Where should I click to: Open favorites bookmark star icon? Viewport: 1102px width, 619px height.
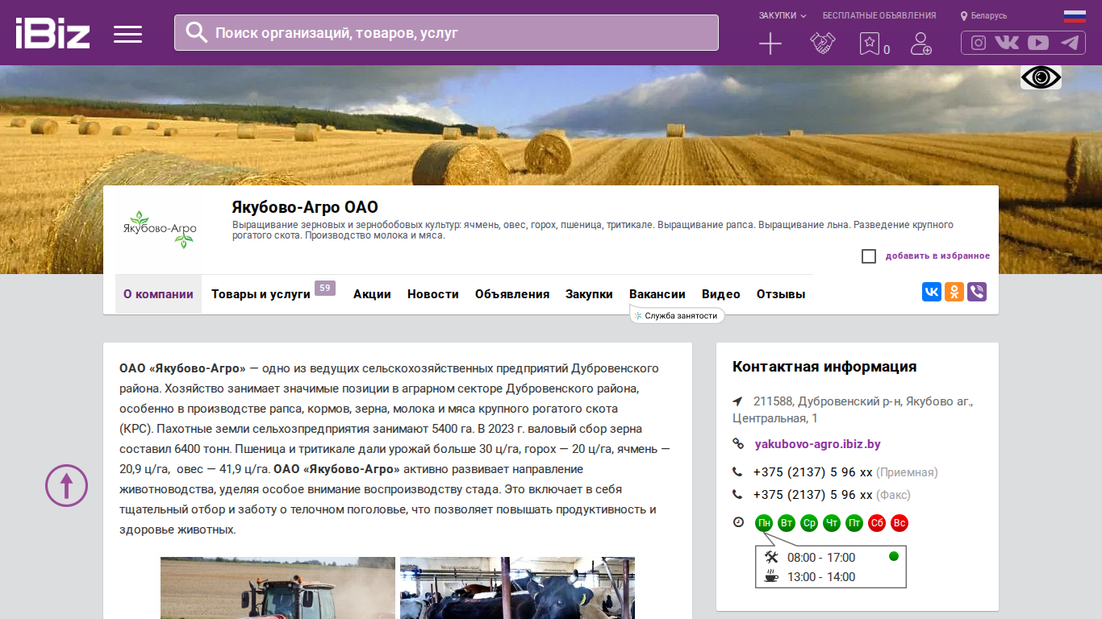coord(870,44)
